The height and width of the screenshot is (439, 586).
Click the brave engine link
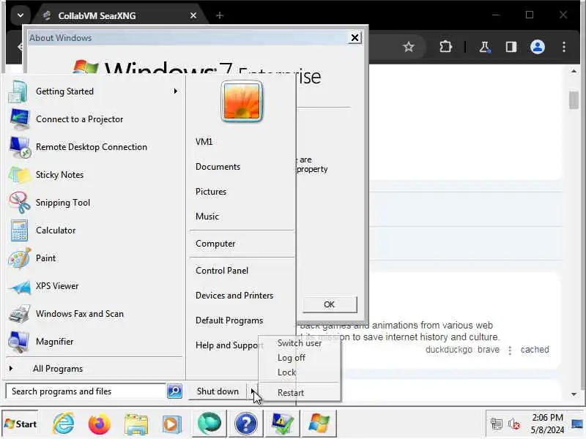pyautogui.click(x=488, y=350)
